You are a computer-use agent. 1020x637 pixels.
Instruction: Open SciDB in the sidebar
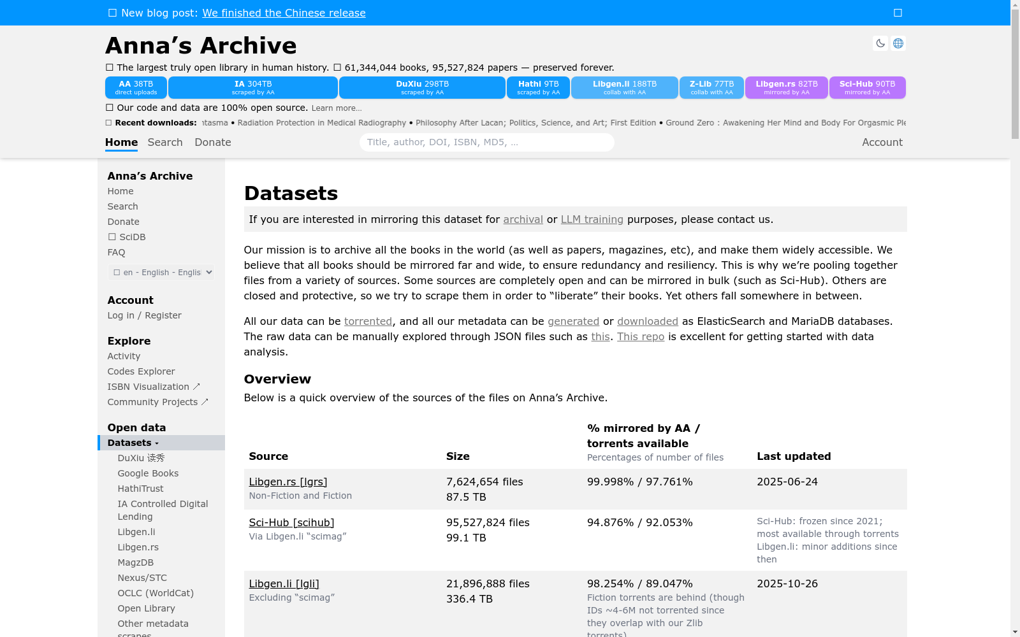tap(126, 237)
